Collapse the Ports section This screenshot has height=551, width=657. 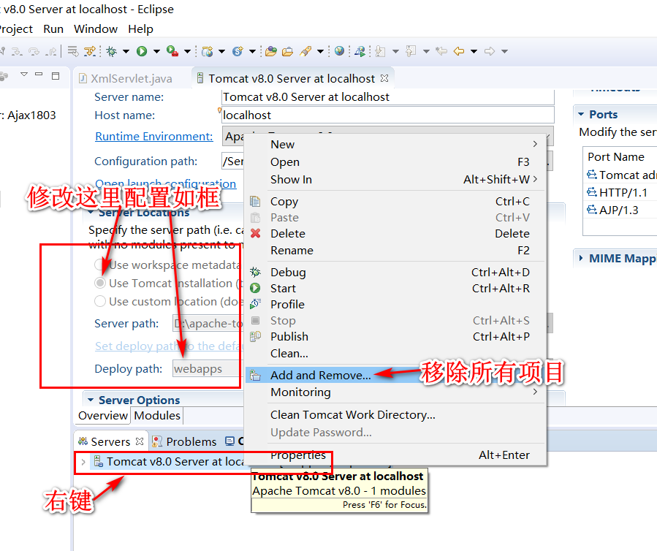(x=581, y=115)
